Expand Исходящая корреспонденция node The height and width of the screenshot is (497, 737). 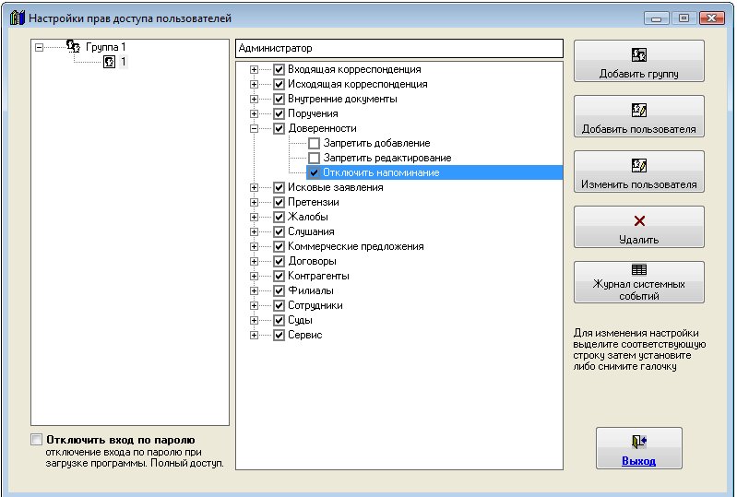(254, 84)
